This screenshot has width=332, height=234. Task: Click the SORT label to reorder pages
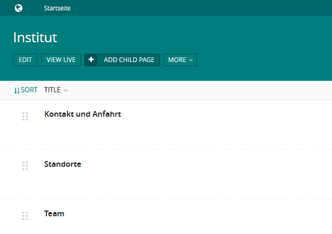pyautogui.click(x=29, y=90)
